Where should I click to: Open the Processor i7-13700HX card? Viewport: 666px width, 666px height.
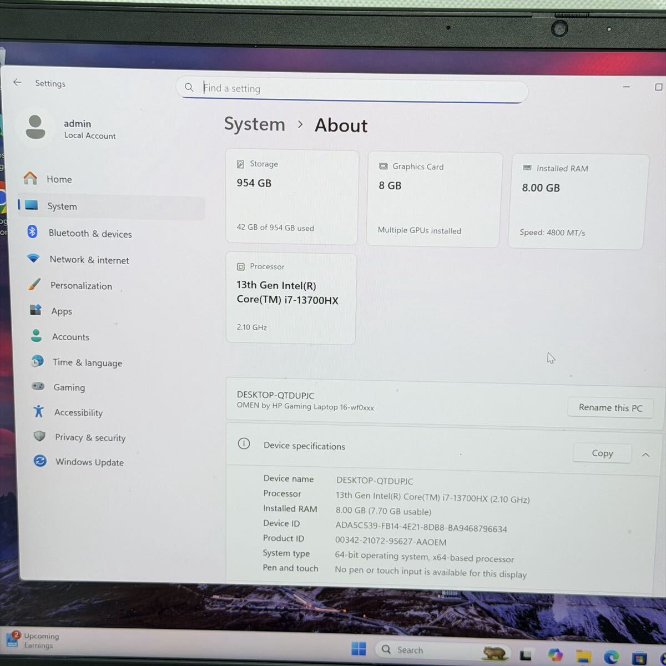point(291,299)
